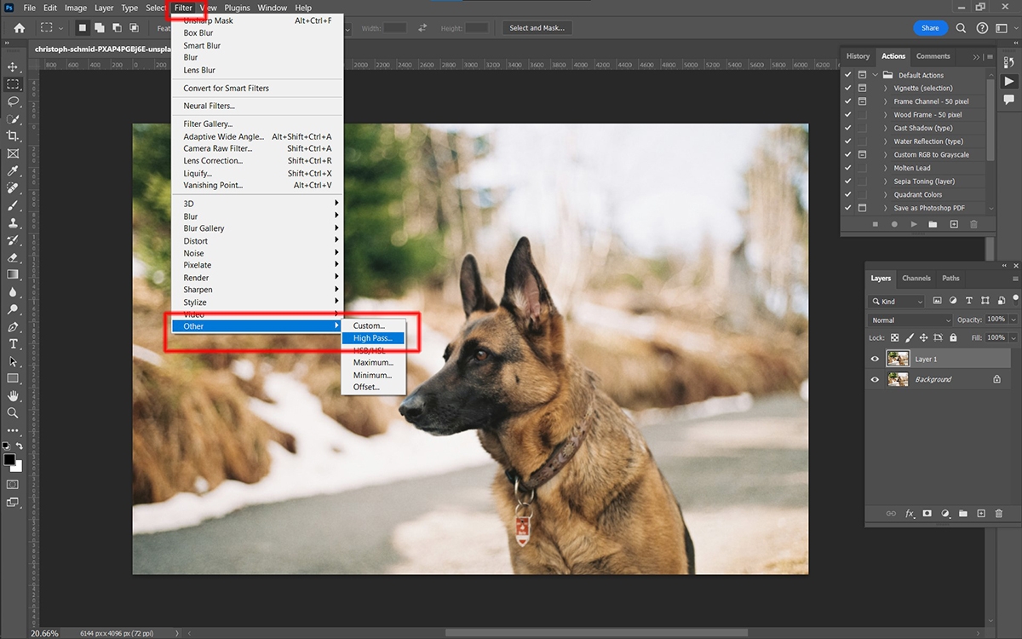Switch to the History tab
The width and height of the screenshot is (1022, 639).
point(858,56)
